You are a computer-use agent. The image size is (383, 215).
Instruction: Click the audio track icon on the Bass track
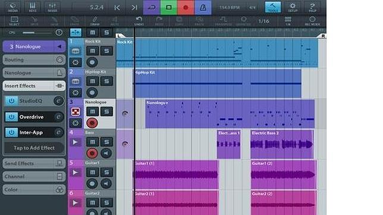[x=76, y=142]
